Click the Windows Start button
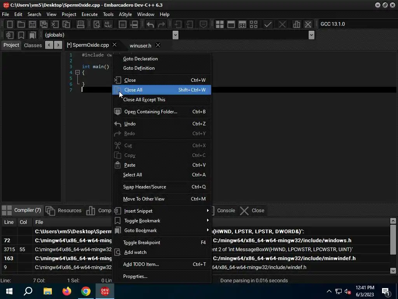 pos(9,291)
